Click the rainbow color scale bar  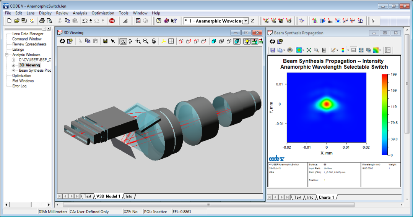pos(385,114)
